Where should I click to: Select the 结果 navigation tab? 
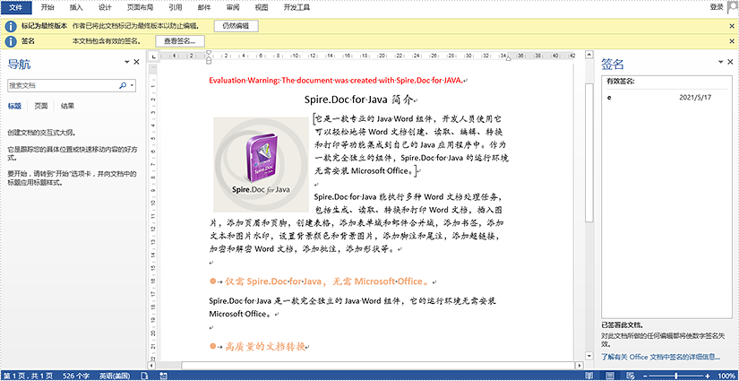[67, 106]
